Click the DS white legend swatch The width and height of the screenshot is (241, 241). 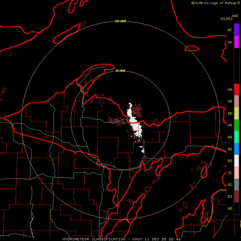click(x=236, y=161)
